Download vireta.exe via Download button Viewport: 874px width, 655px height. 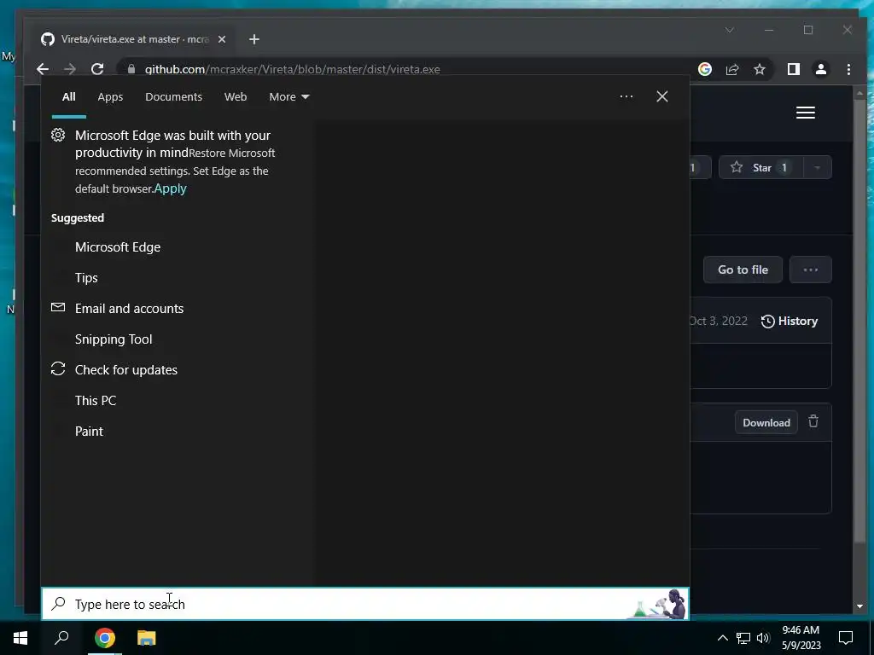click(x=766, y=423)
